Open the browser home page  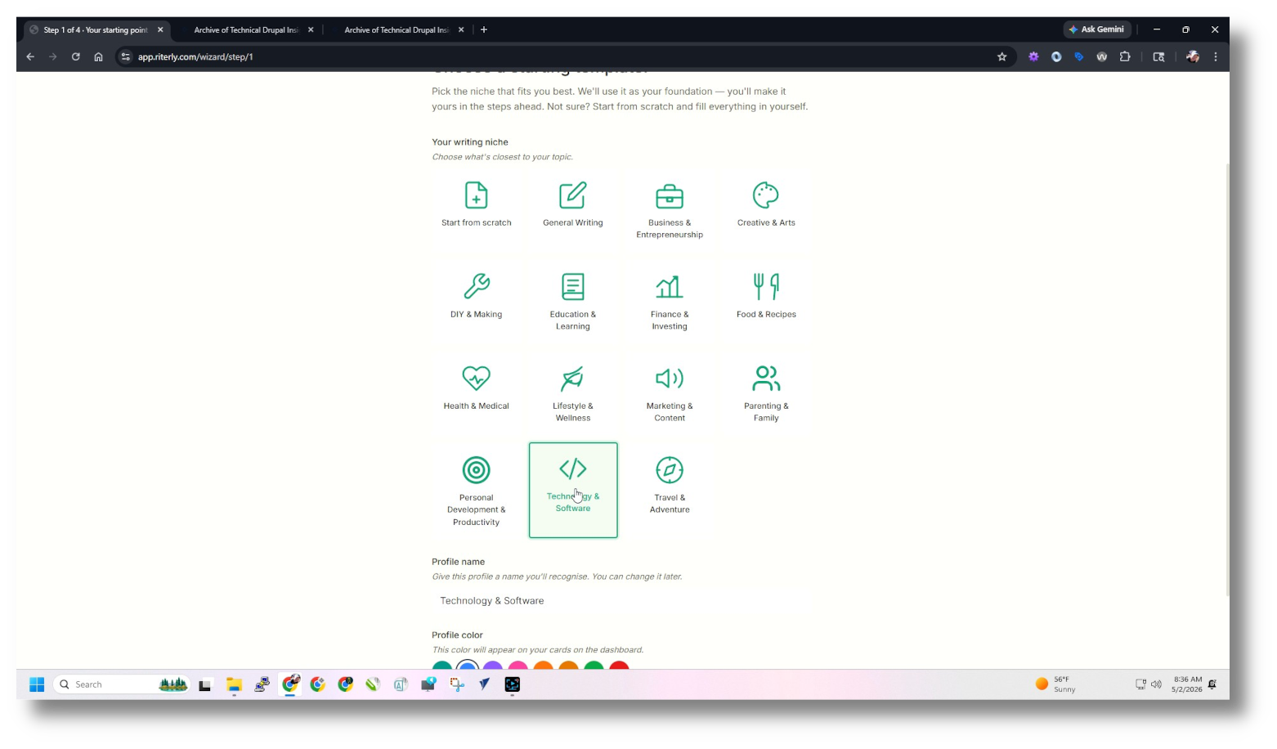(x=98, y=57)
